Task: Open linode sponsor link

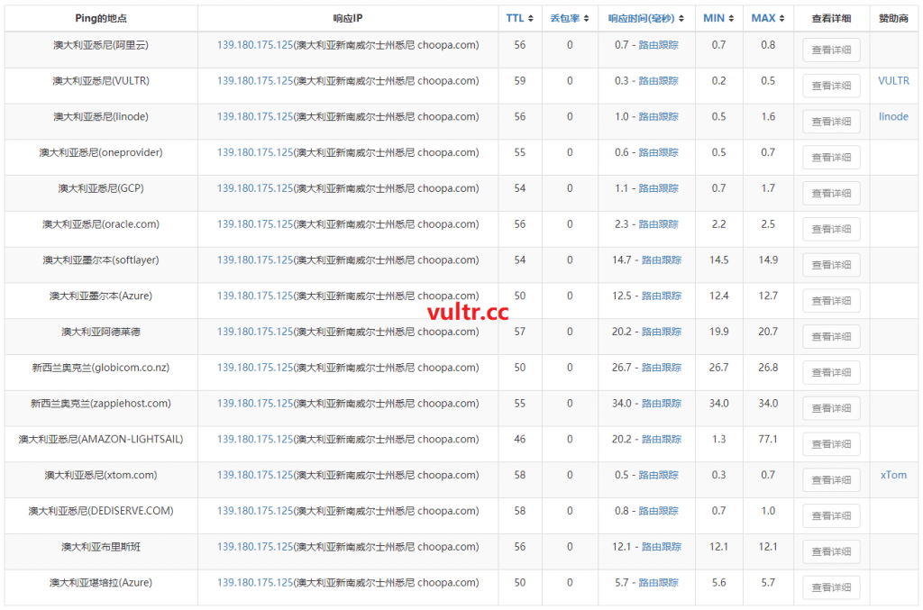Action: [893, 116]
